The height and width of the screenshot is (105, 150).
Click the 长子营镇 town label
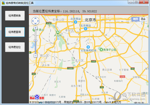coord(124,70)
